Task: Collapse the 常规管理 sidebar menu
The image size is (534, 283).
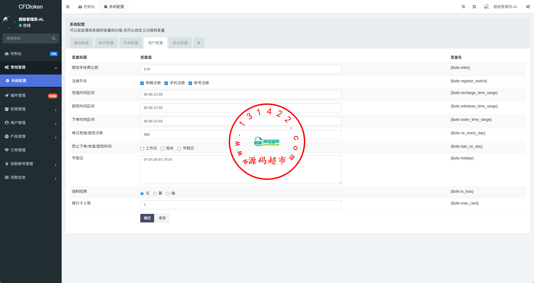Action: [18, 67]
